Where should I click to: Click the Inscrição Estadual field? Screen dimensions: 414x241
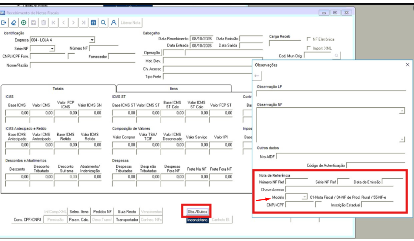tap(377, 205)
